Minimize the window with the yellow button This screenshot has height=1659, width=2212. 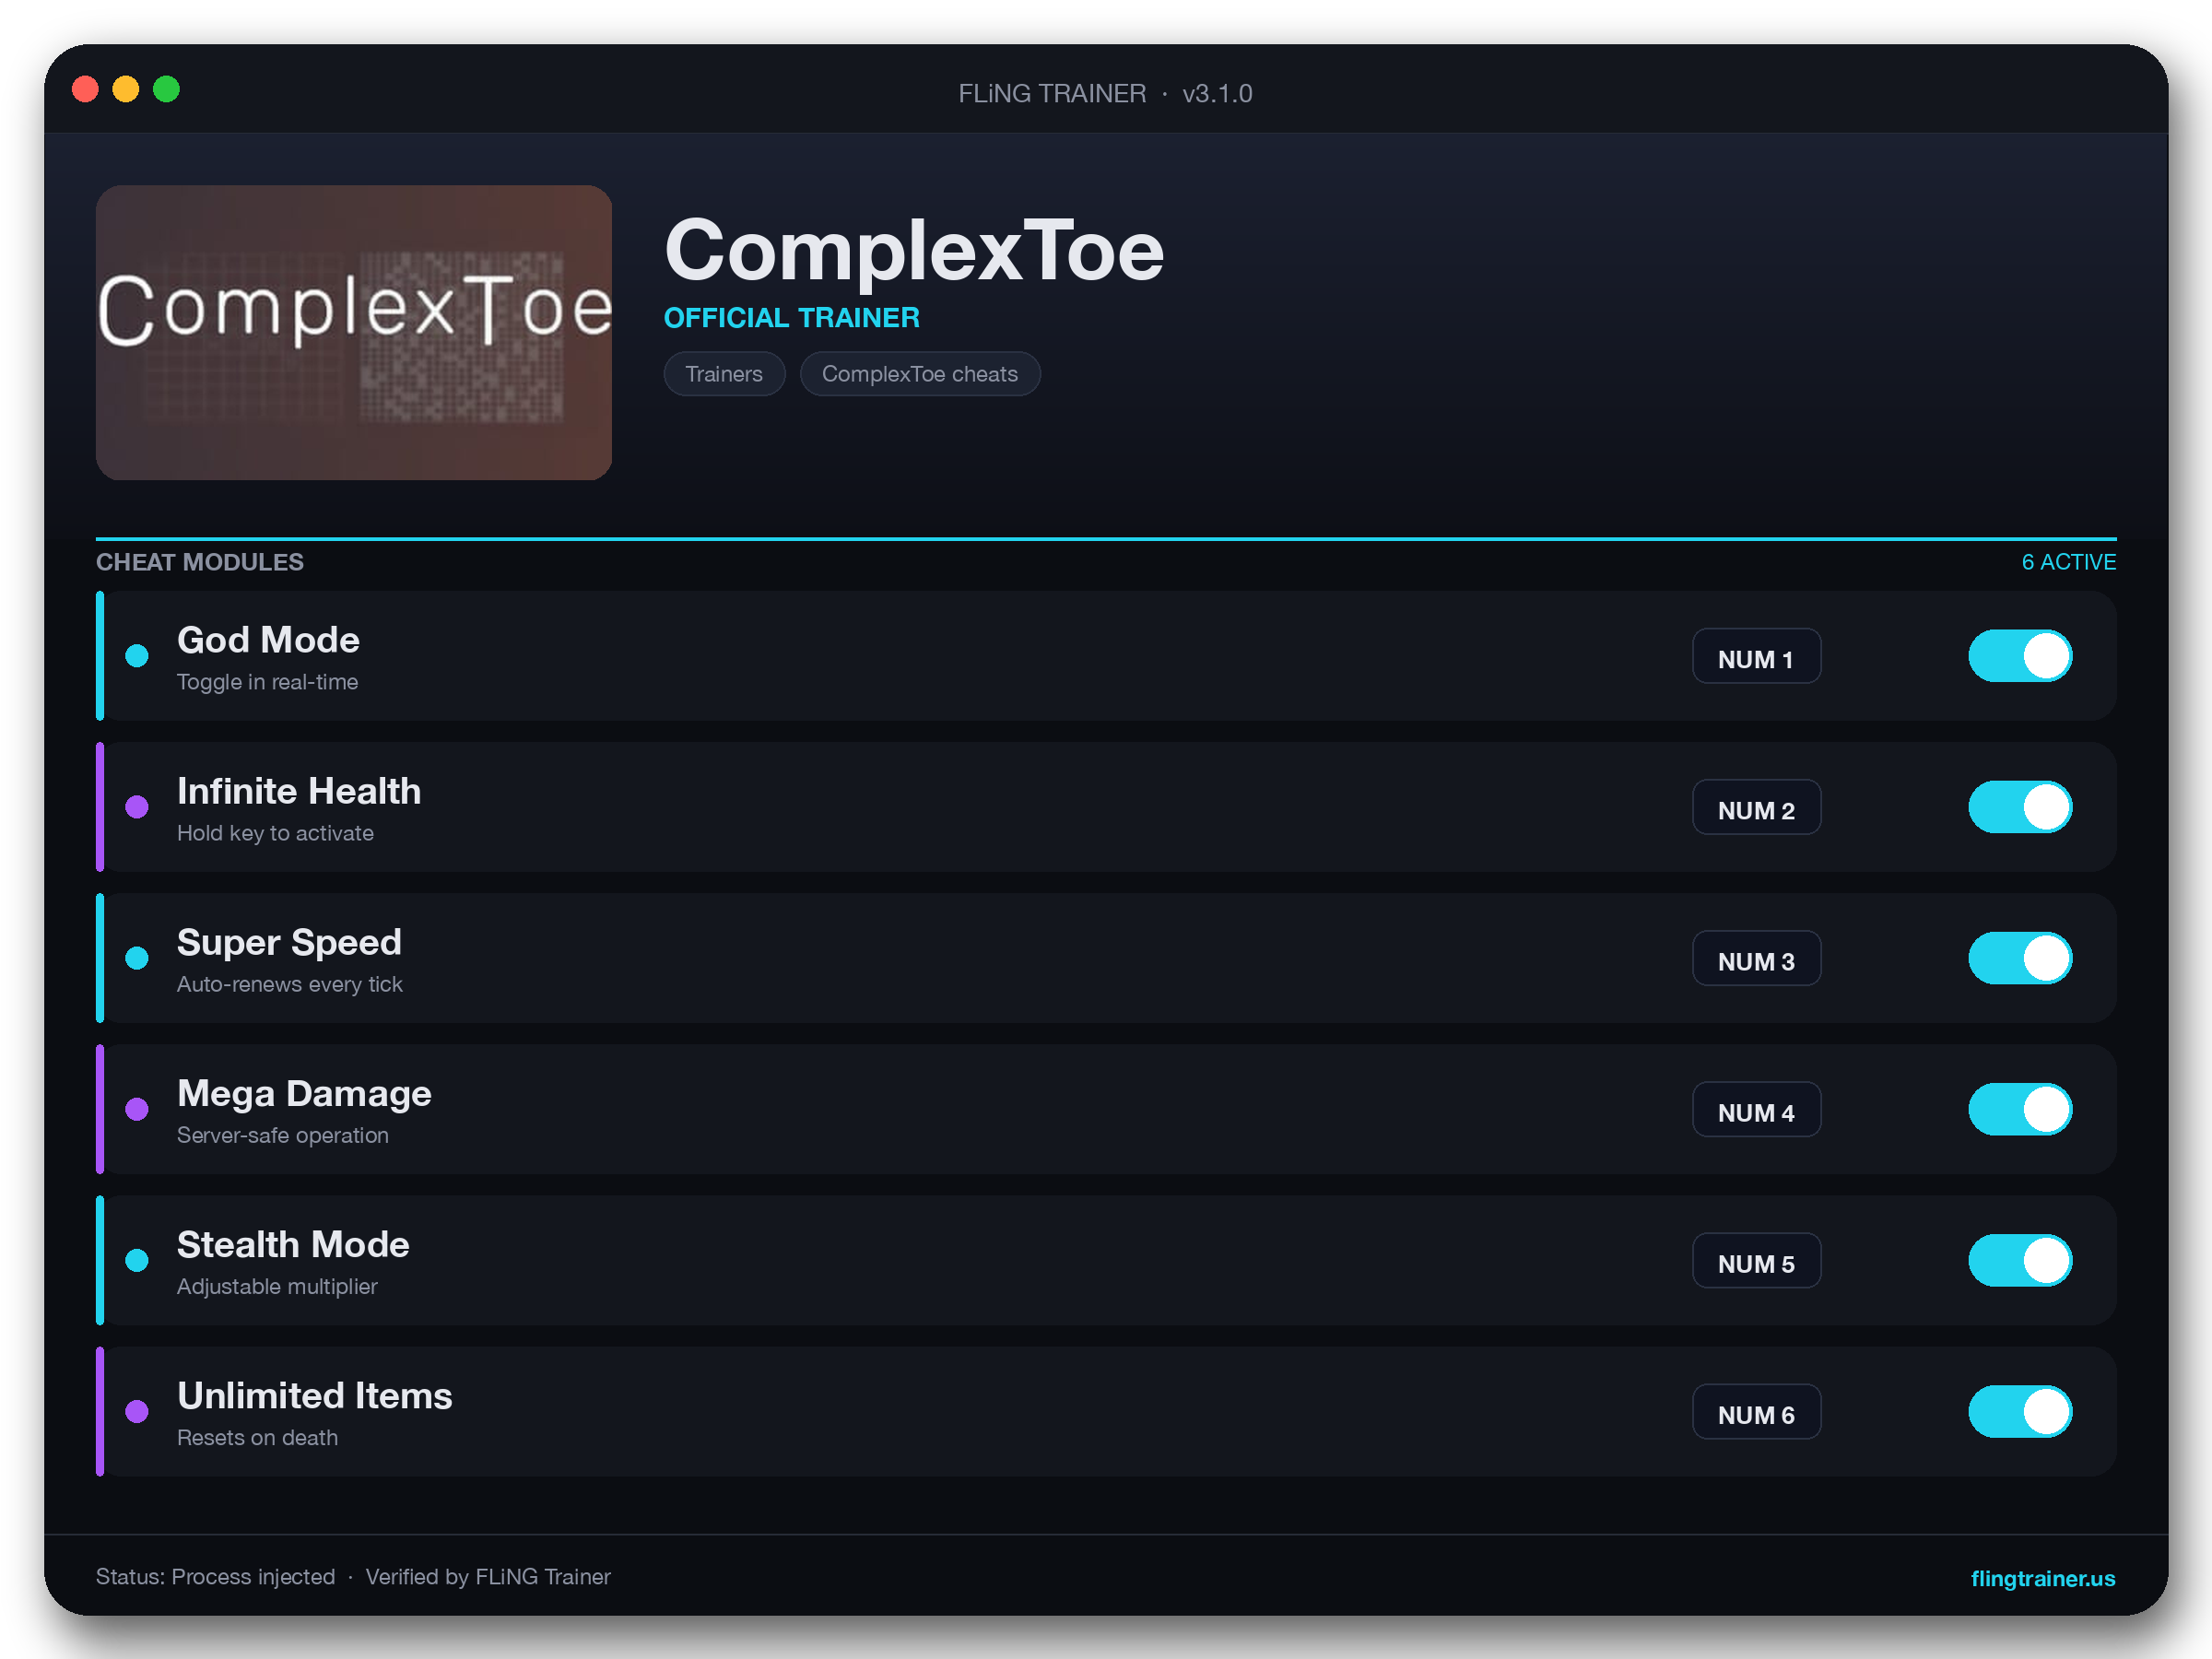coord(126,90)
